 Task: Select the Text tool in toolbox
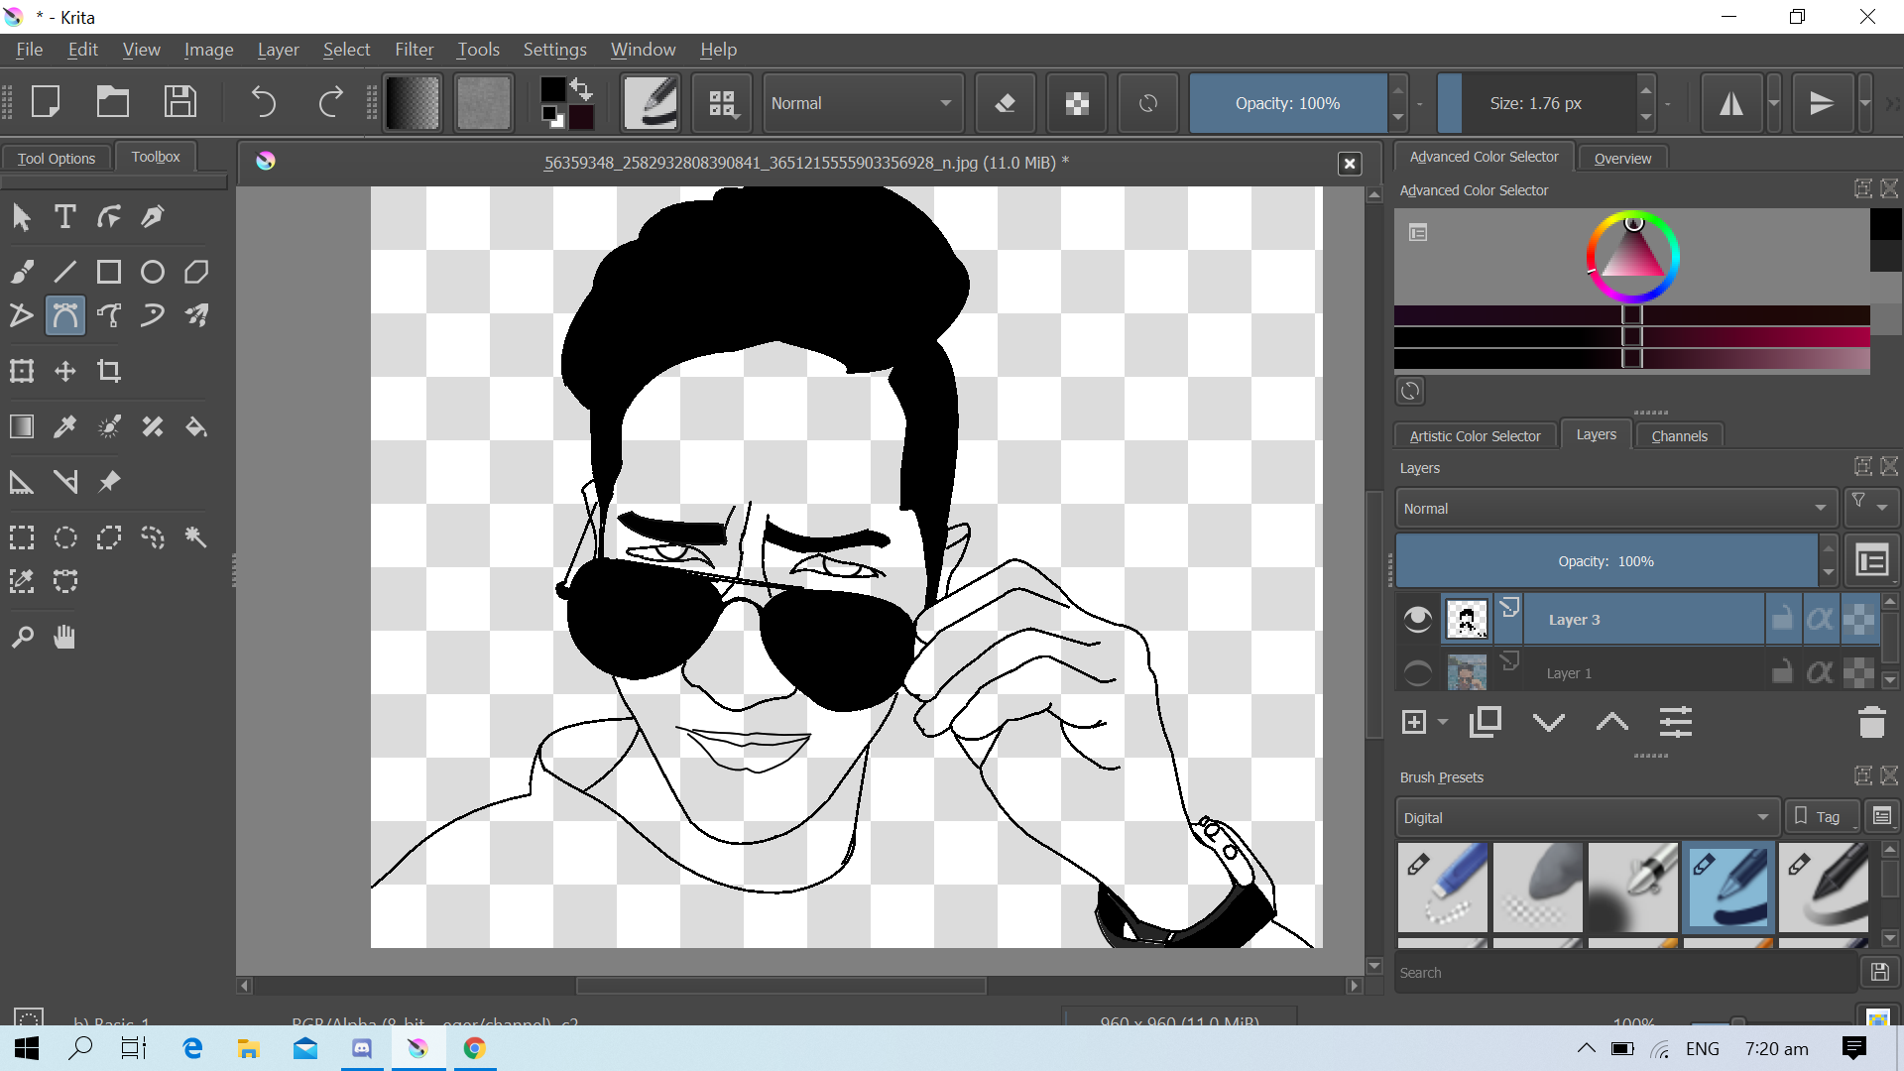65,216
